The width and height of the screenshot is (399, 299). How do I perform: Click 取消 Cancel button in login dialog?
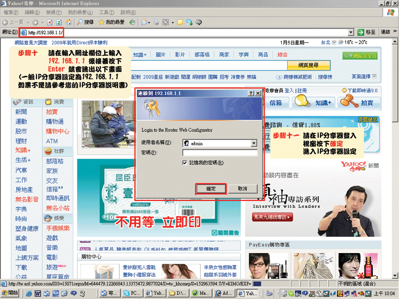pos(243,189)
